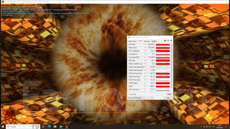Open the volume control in the tray

[x=210, y=126]
